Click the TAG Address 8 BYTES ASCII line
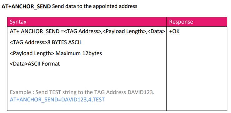The height and width of the screenshot is (113, 231). 45,42
